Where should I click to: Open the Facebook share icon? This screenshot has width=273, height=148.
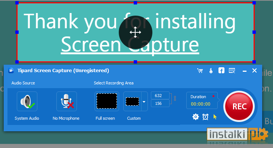[x=221, y=71]
